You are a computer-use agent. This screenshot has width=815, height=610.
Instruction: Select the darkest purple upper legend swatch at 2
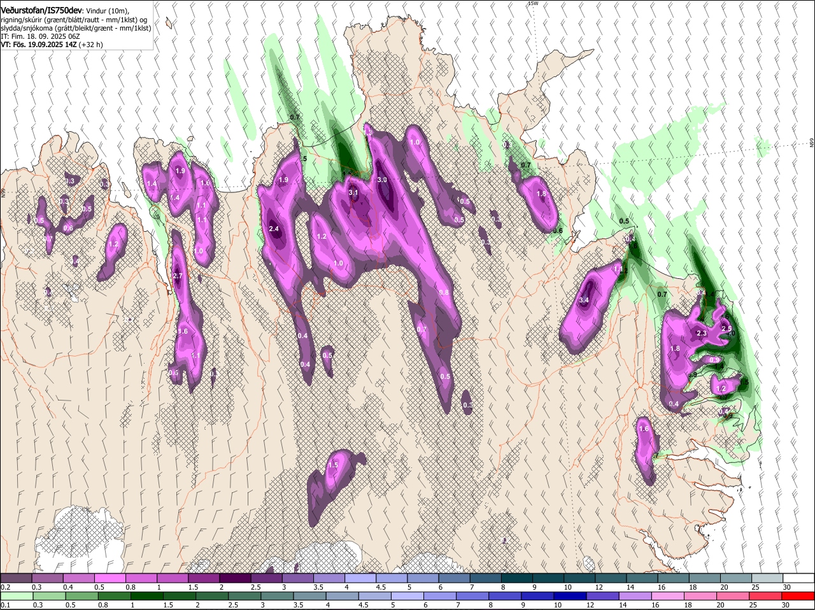click(234, 578)
